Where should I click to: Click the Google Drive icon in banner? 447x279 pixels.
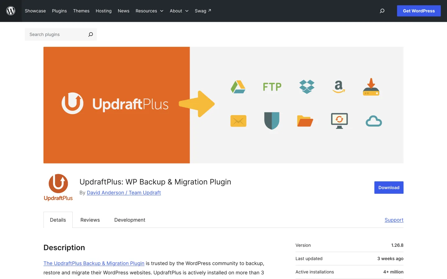tap(238, 87)
